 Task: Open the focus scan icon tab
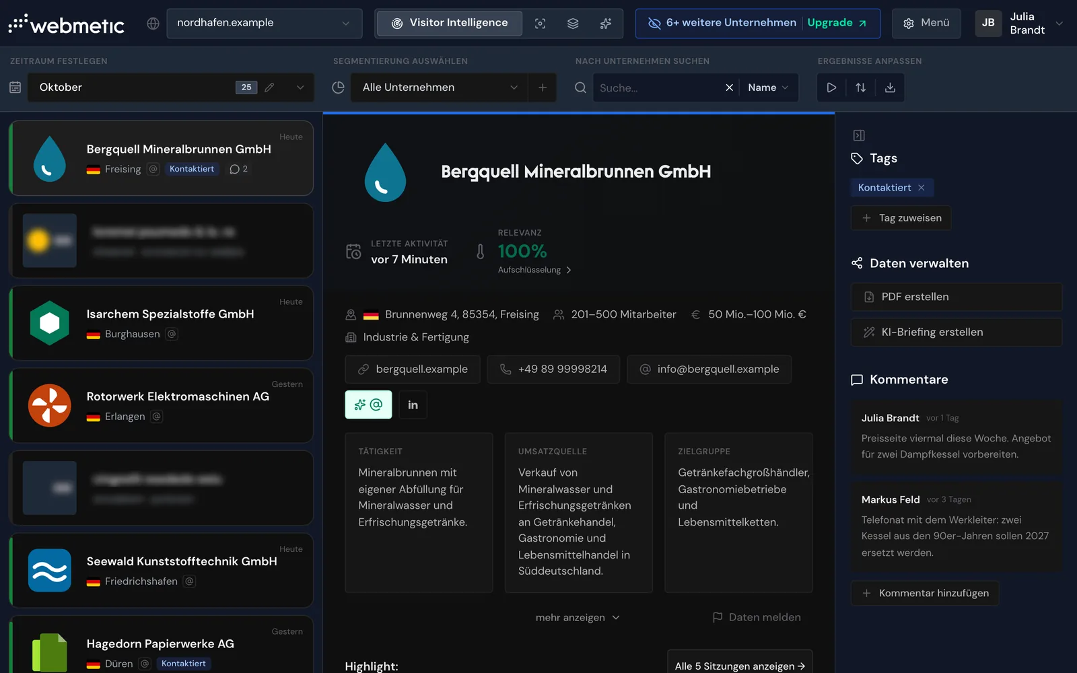coord(540,24)
